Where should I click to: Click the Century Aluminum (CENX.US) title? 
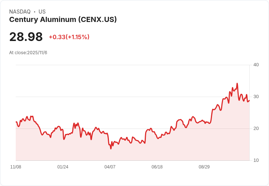click(x=63, y=20)
